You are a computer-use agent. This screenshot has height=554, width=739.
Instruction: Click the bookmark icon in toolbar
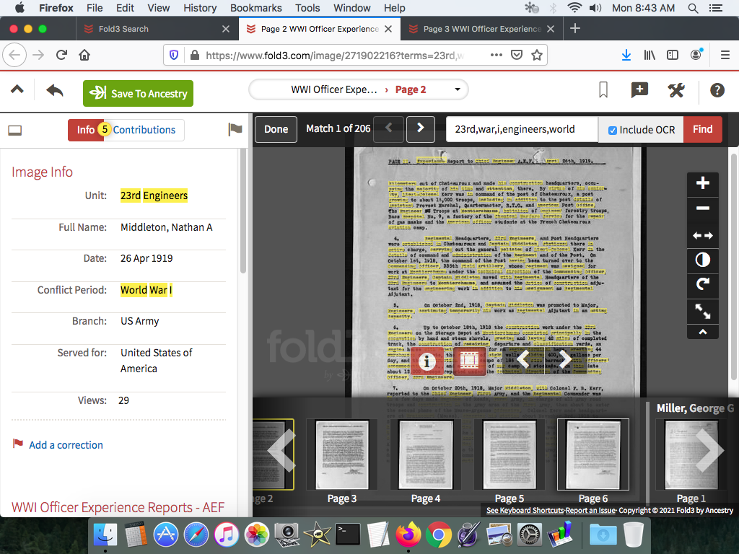coord(603,90)
